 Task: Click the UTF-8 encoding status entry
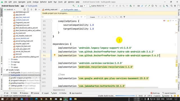click(x=150, y=96)
